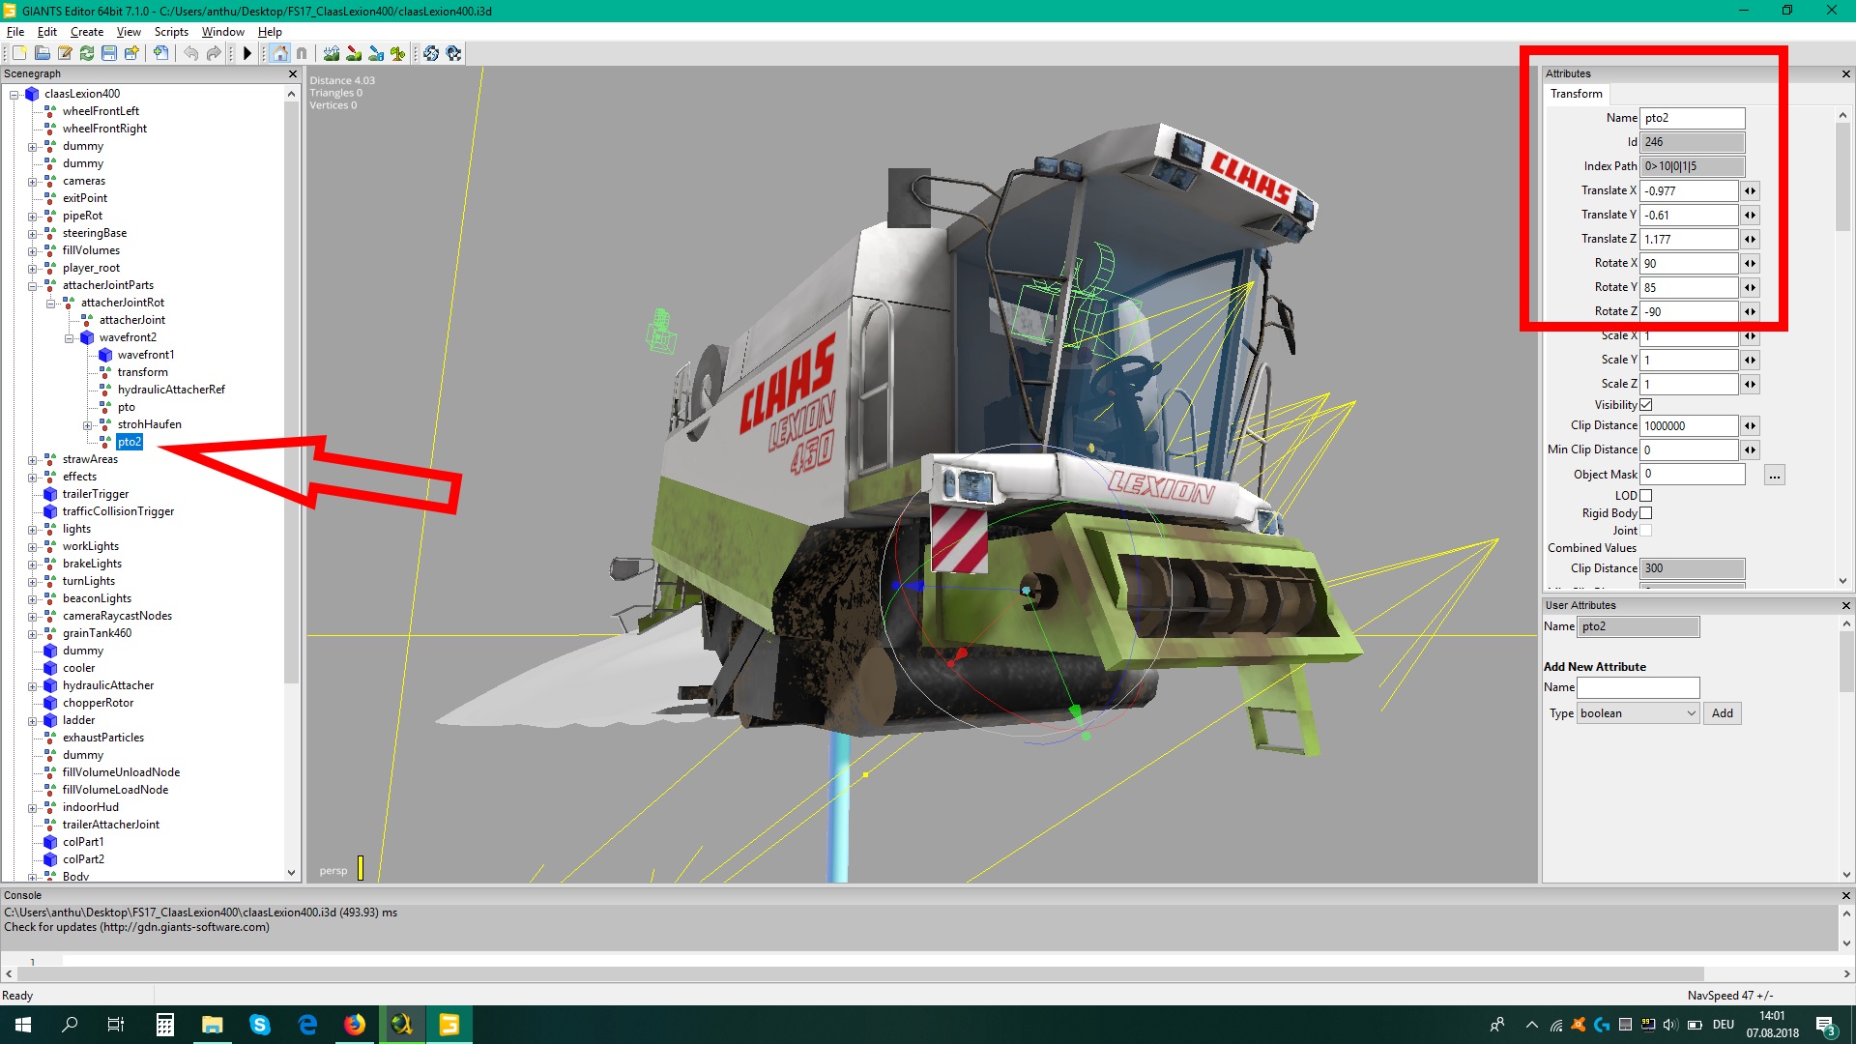Start the Play simulation button
Viewport: 1856px width, 1044px height.
click(247, 53)
